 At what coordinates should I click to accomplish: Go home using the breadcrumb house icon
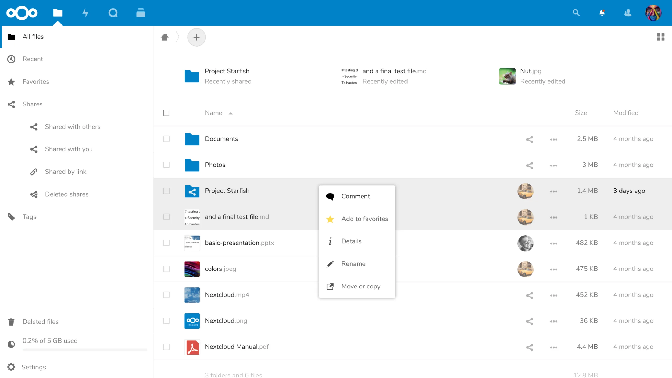(x=165, y=37)
